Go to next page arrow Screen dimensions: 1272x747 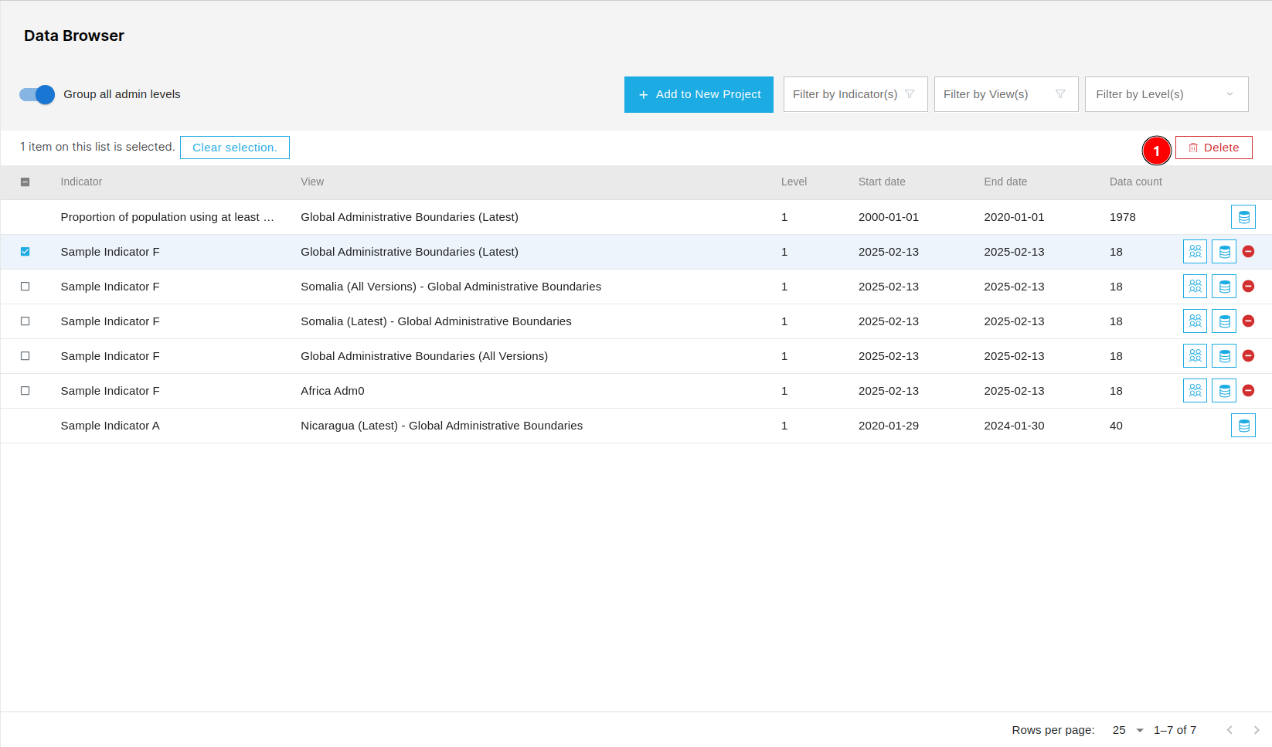click(x=1257, y=730)
